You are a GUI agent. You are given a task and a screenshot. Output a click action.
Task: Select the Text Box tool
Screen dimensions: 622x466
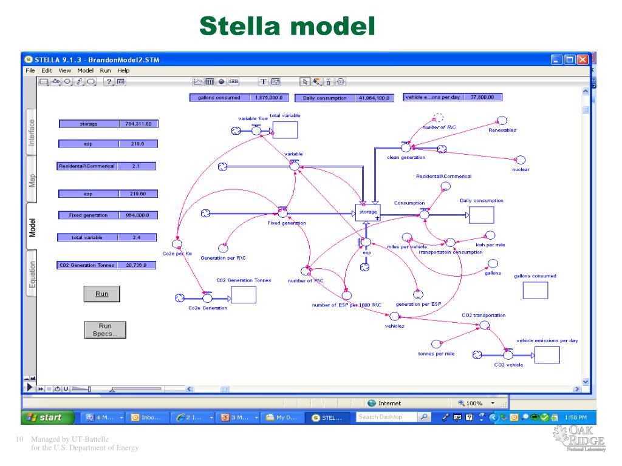[x=264, y=82]
